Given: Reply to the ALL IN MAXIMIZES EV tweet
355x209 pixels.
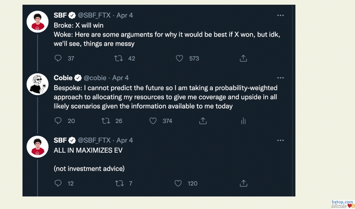Looking at the screenshot, I should 58,183.
